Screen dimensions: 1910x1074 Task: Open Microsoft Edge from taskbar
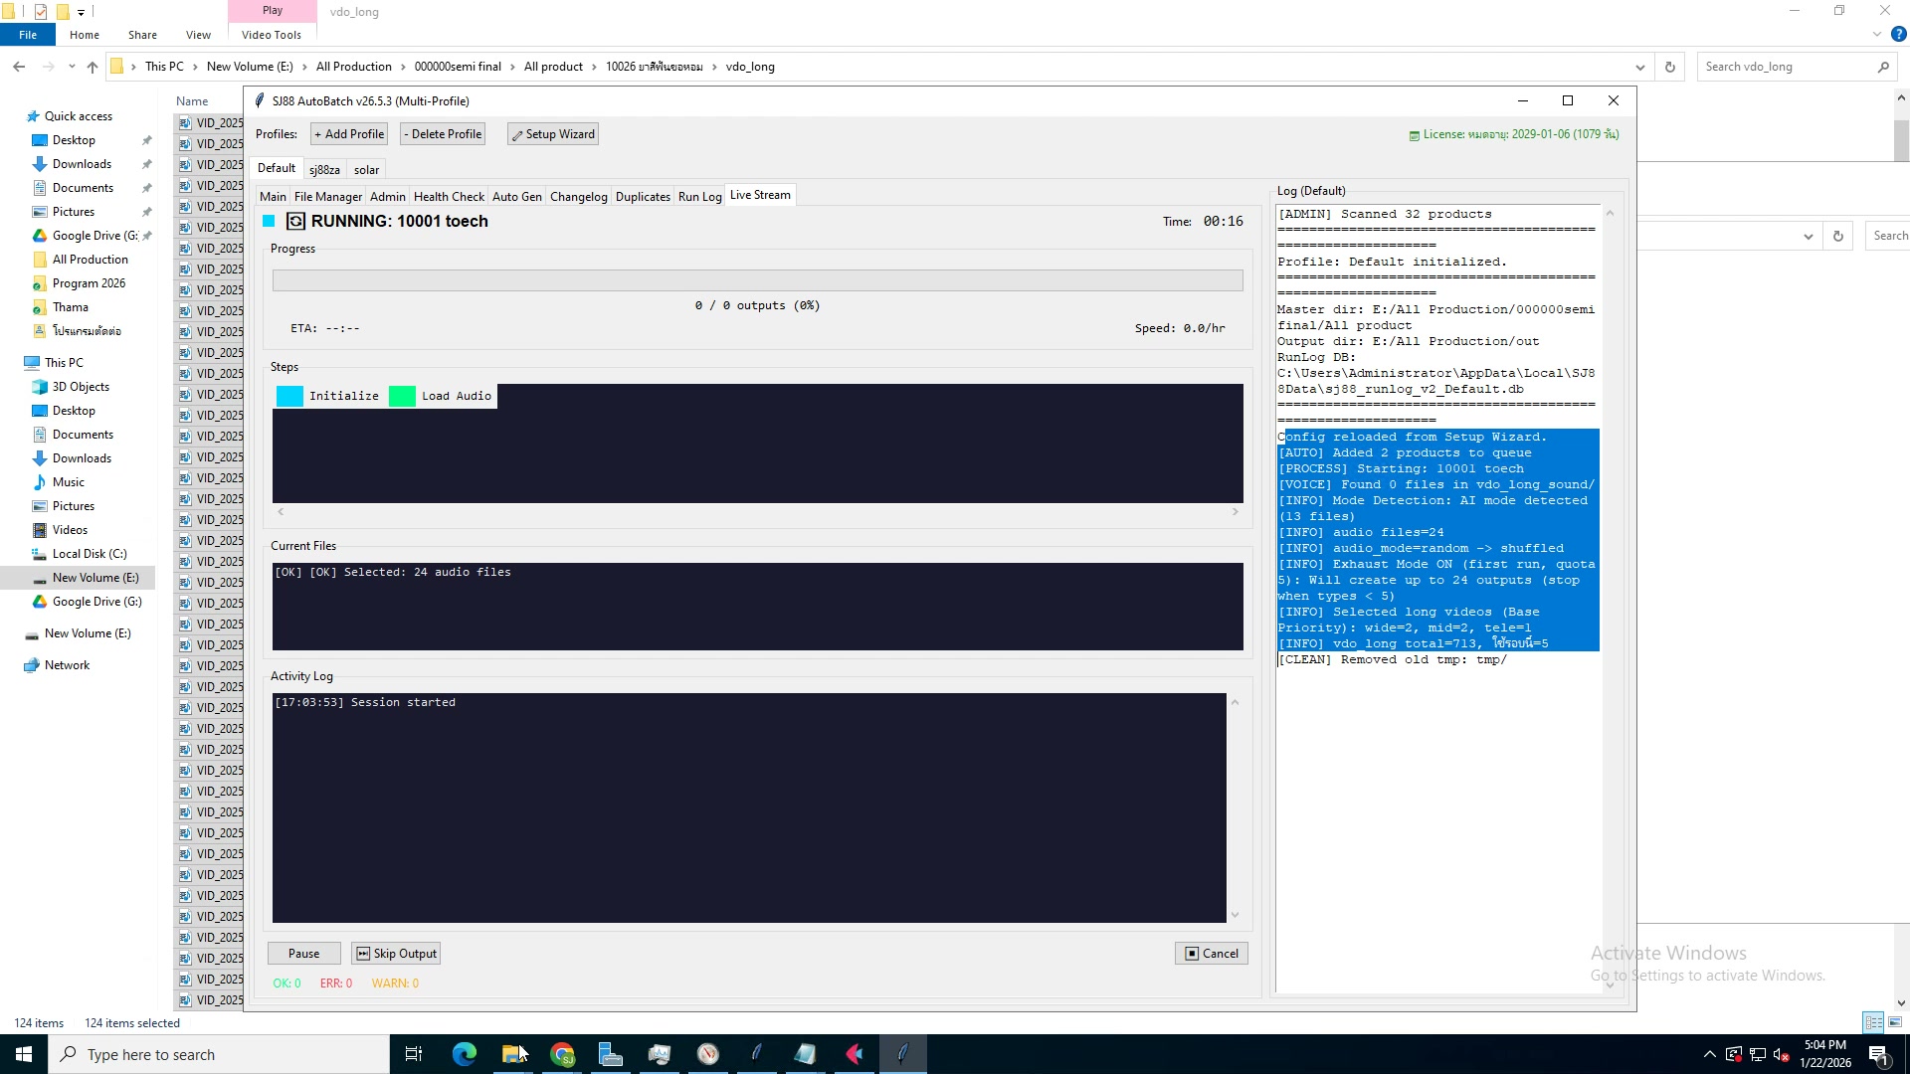pos(464,1054)
